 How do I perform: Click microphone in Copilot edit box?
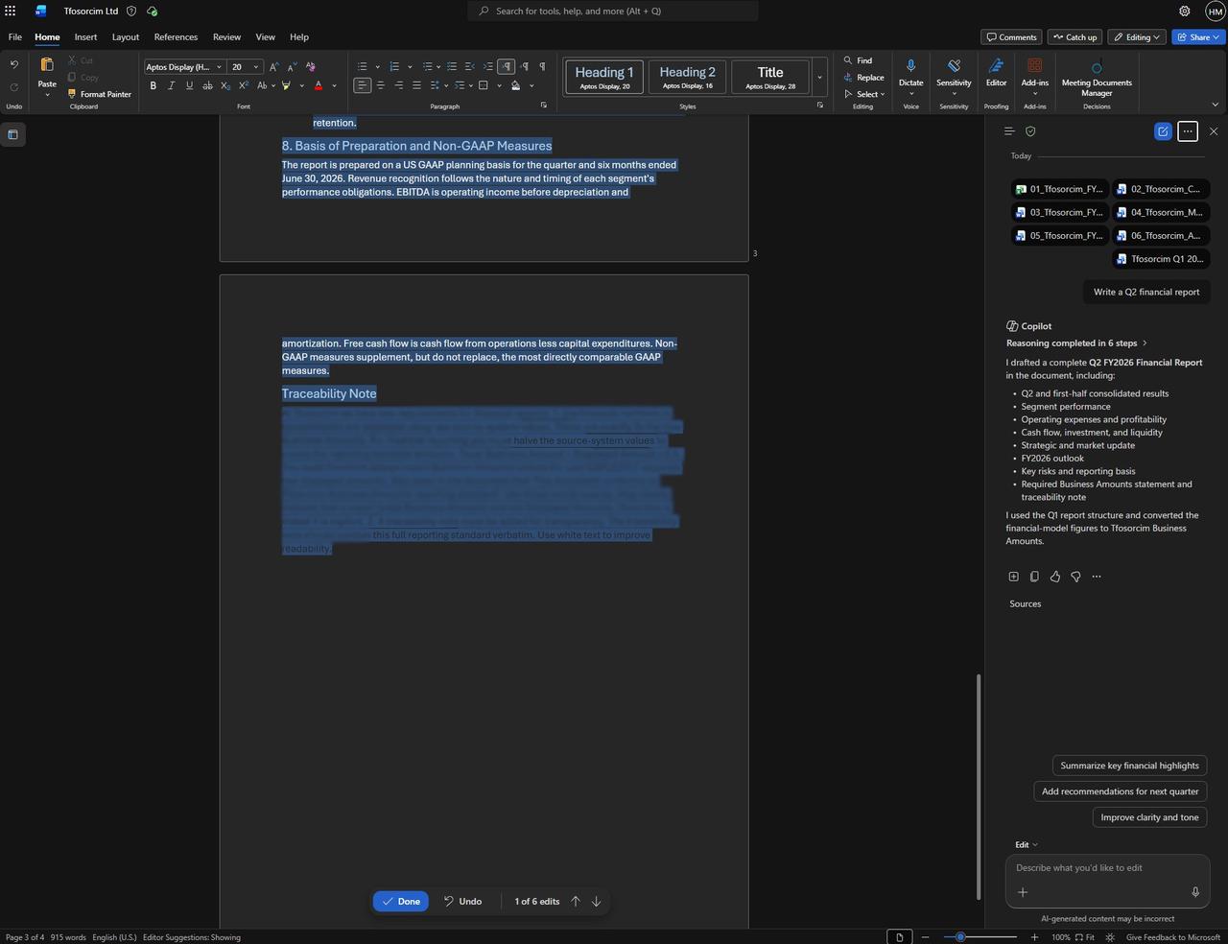click(x=1195, y=892)
